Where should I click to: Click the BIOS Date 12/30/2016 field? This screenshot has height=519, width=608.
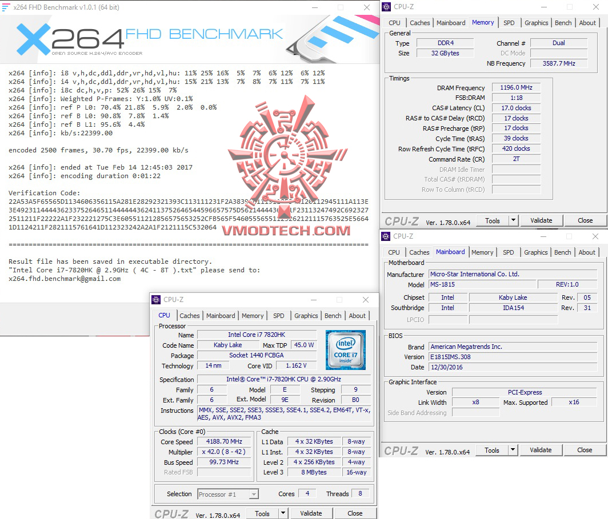[x=513, y=367]
